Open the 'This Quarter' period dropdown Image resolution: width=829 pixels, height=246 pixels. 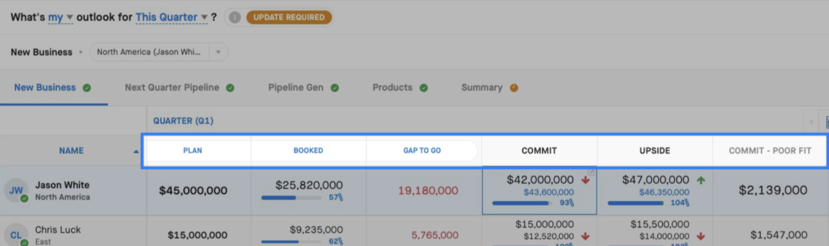[x=171, y=17]
